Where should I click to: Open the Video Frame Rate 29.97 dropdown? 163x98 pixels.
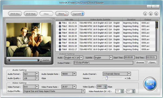tap(69, 87)
